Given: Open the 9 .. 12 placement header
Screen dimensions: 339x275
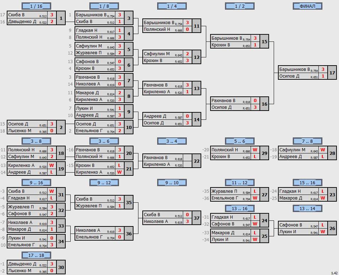Looking at the screenshot, I should pos(104,183).
